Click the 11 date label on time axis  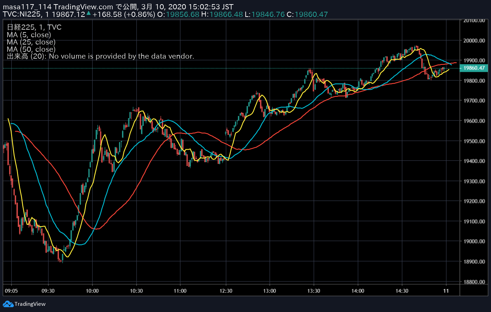pos(446,291)
